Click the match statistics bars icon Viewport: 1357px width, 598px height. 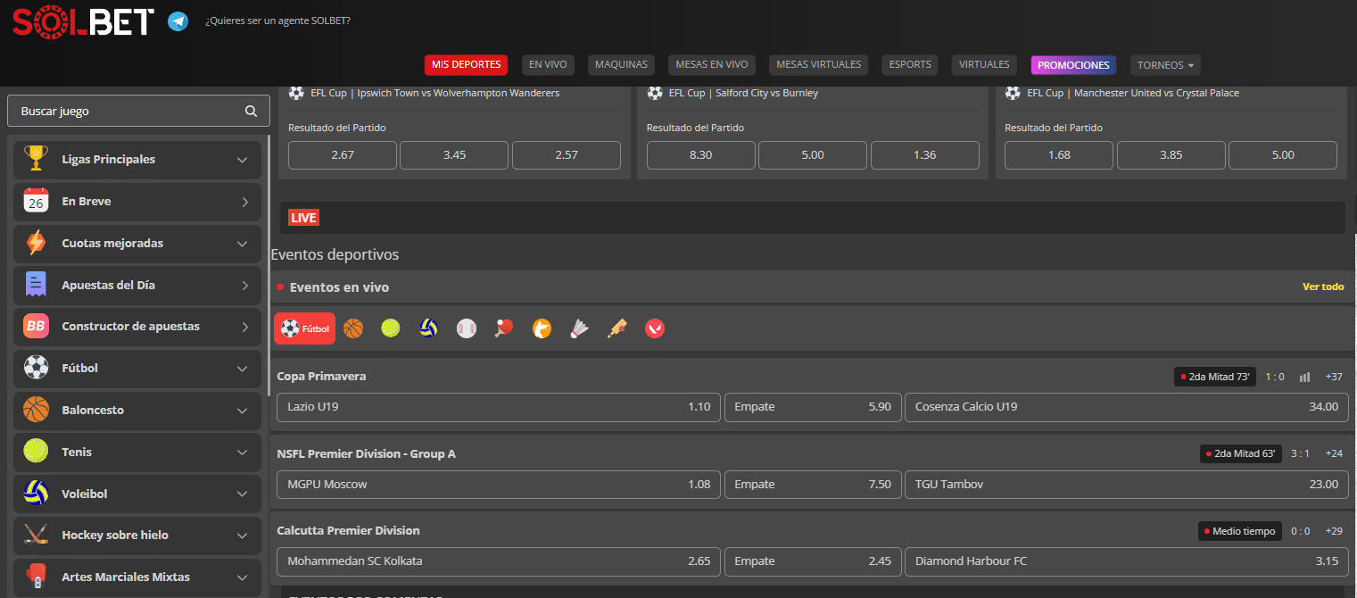[x=1304, y=377]
